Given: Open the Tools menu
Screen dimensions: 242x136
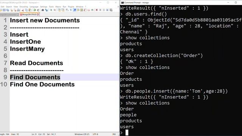Looking at the screenshot, I should click(51, 7).
